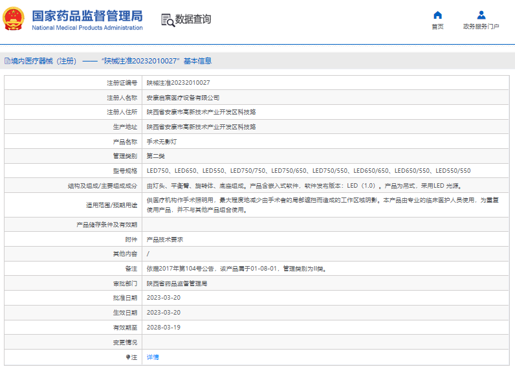Click 第二类 management category value
The height and width of the screenshot is (369, 515).
click(156, 156)
